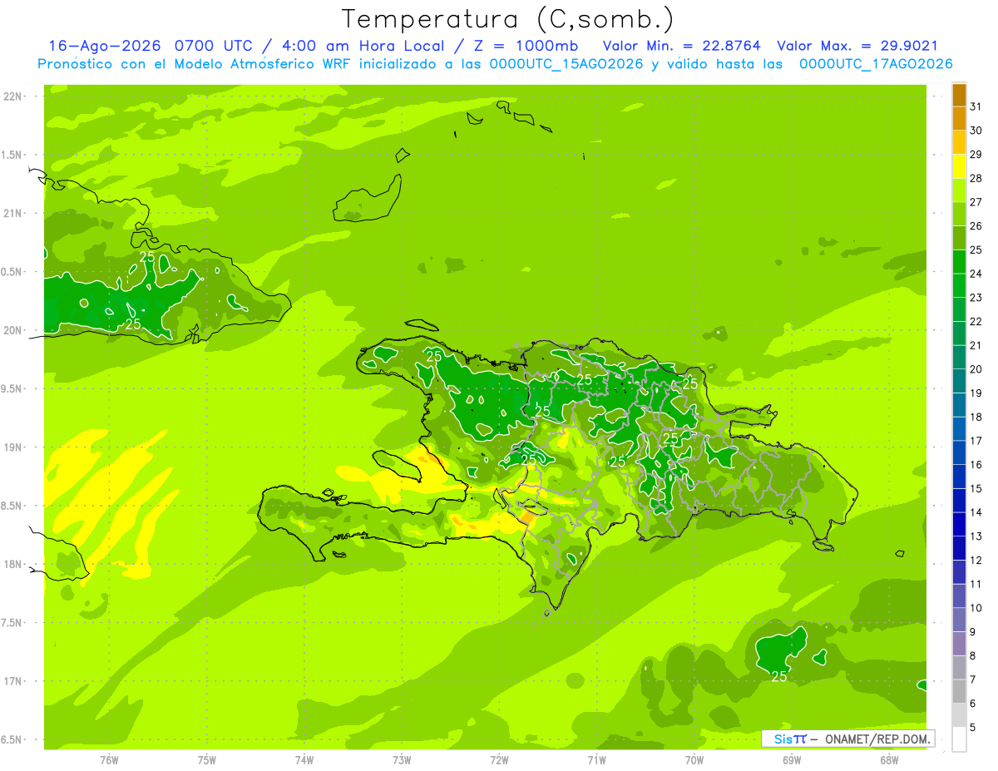Click legend value 16 on color bar

pos(976,465)
